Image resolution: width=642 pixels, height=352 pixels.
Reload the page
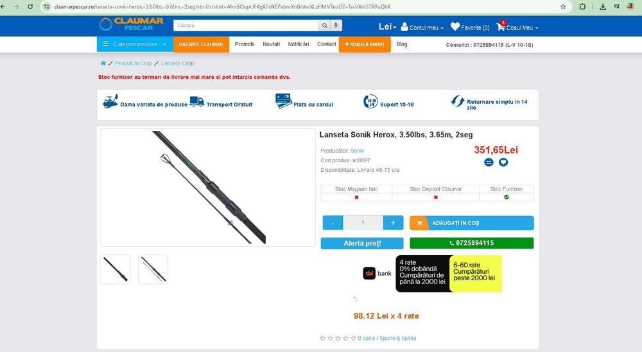(30, 6)
